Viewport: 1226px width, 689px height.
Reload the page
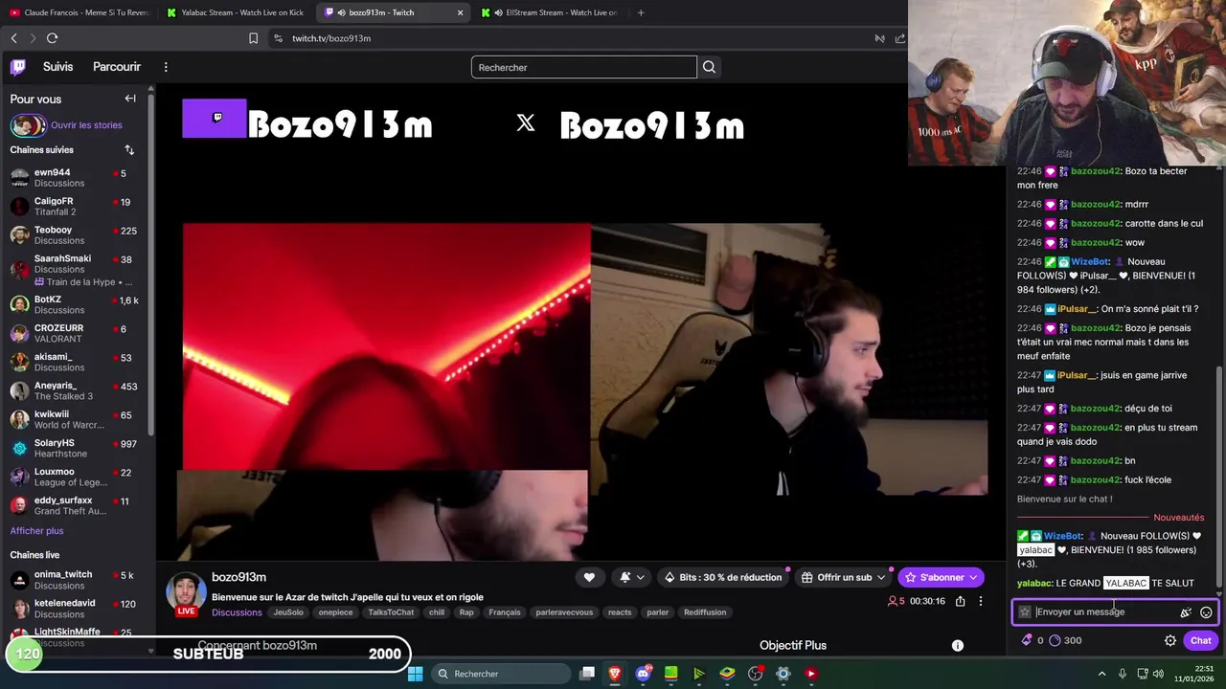[52, 38]
